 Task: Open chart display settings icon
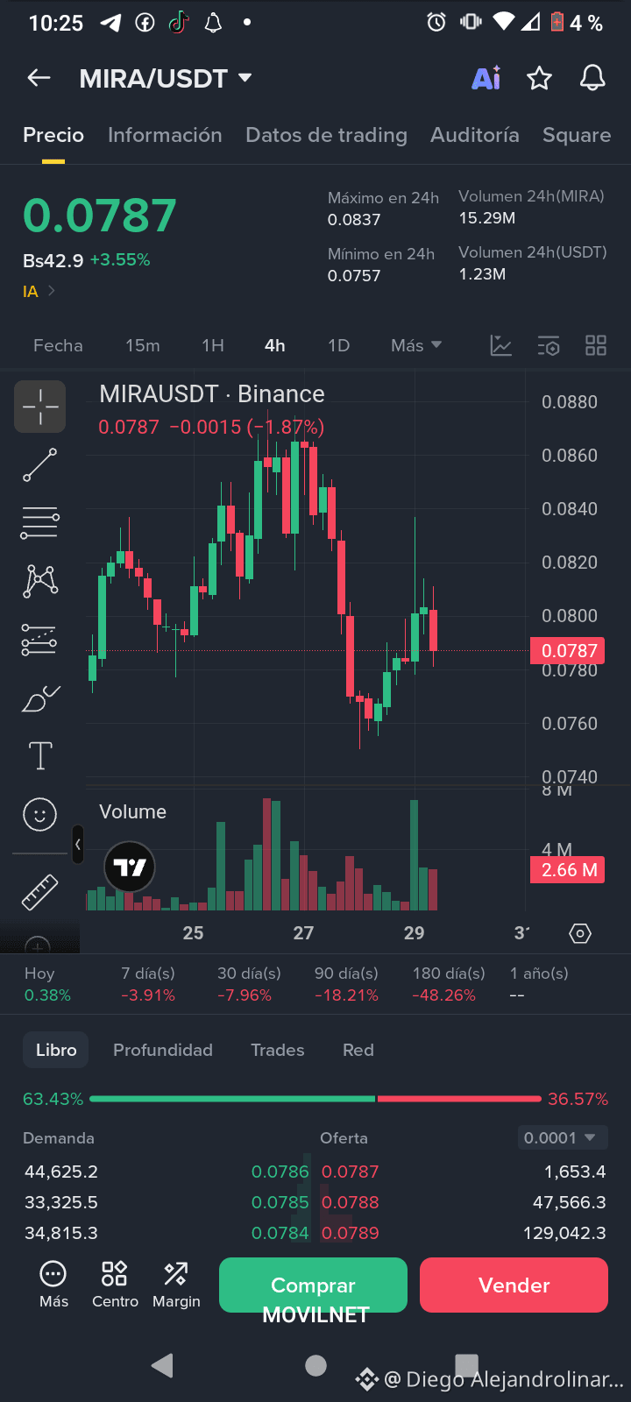[549, 345]
